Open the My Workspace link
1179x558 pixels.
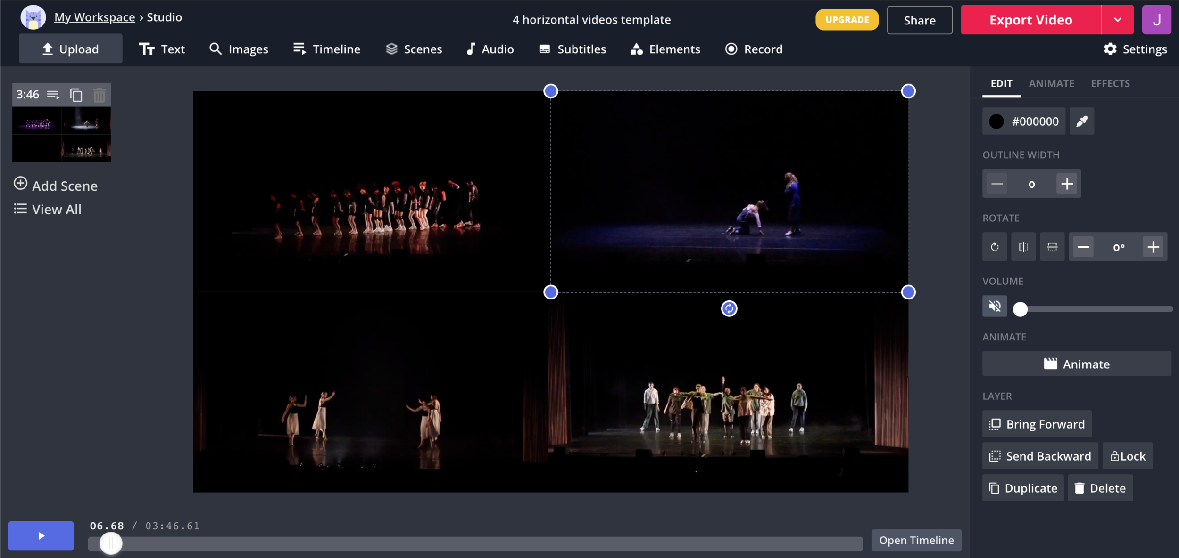pyautogui.click(x=94, y=17)
